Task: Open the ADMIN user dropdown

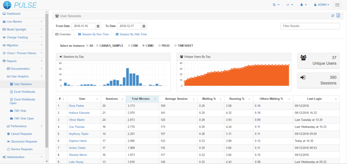Action: click(322, 5)
